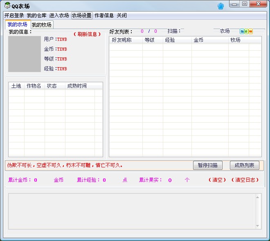The width and height of the screenshot is (270, 241).
Task: Switch to the 我的农场 tab
Action: [18, 25]
